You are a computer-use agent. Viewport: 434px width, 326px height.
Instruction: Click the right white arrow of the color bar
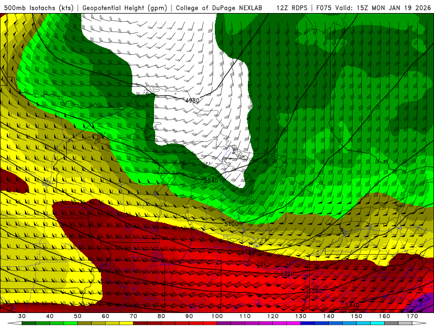419,323
